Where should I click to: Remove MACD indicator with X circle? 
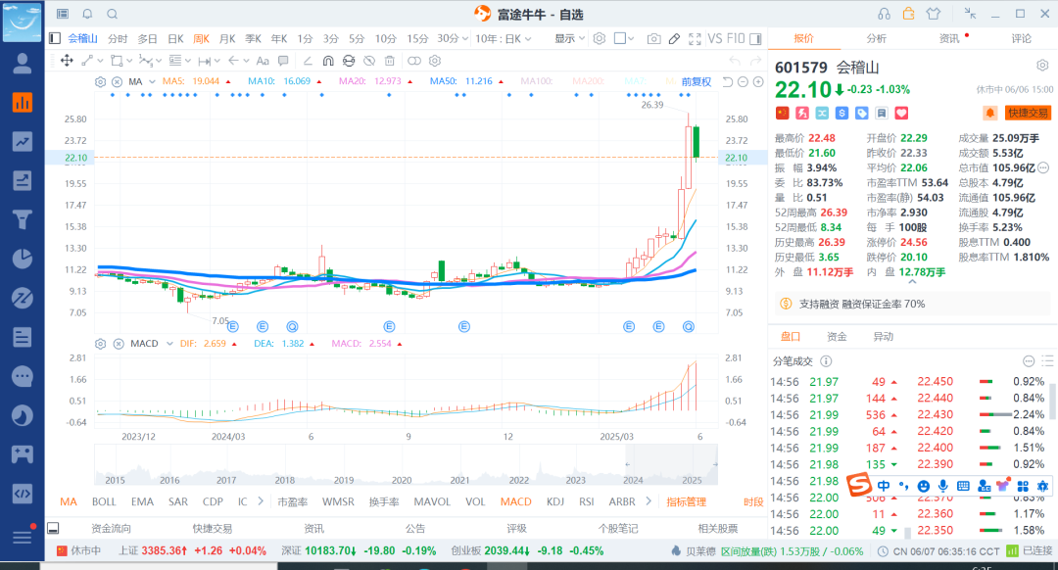pos(119,344)
